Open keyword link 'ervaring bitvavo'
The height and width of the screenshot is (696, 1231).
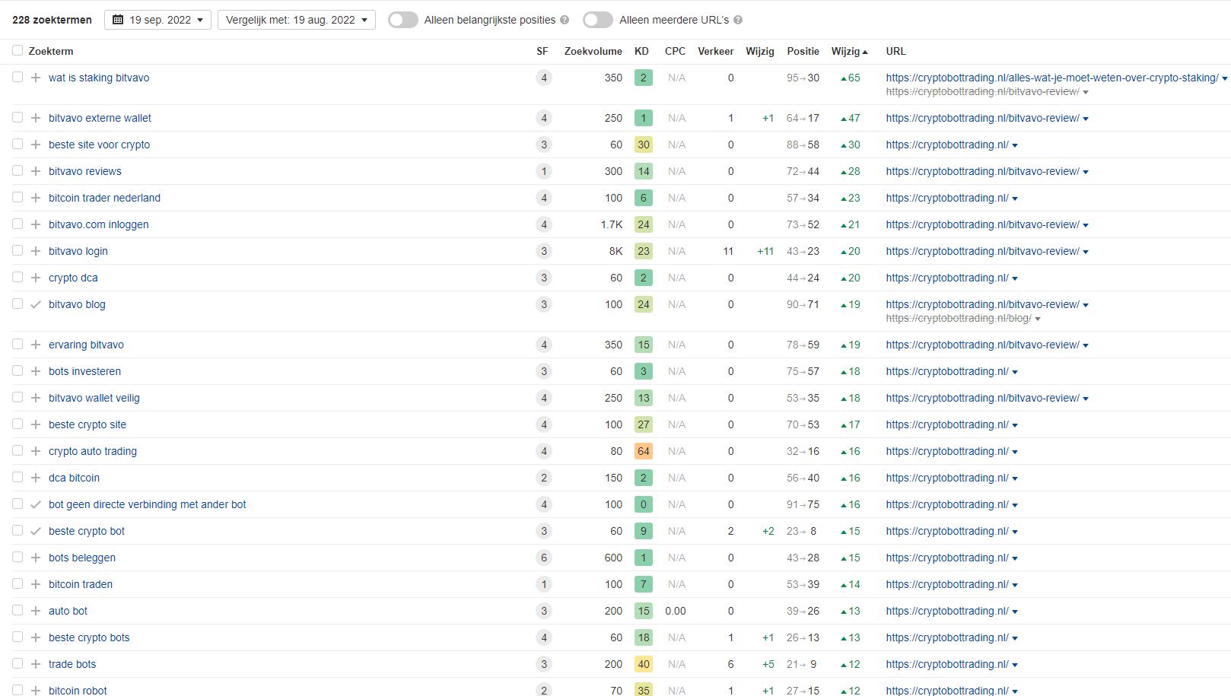click(x=86, y=345)
